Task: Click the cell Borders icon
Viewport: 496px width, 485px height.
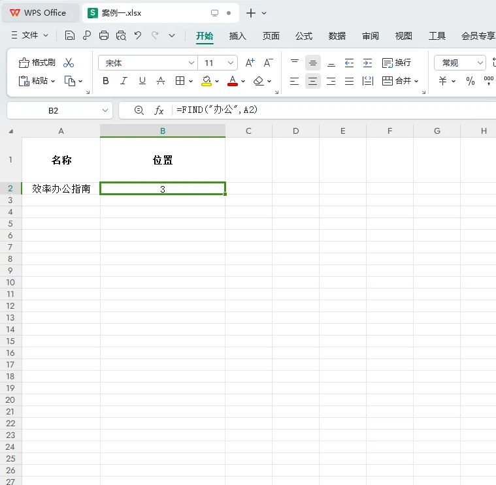Action: click(x=180, y=81)
